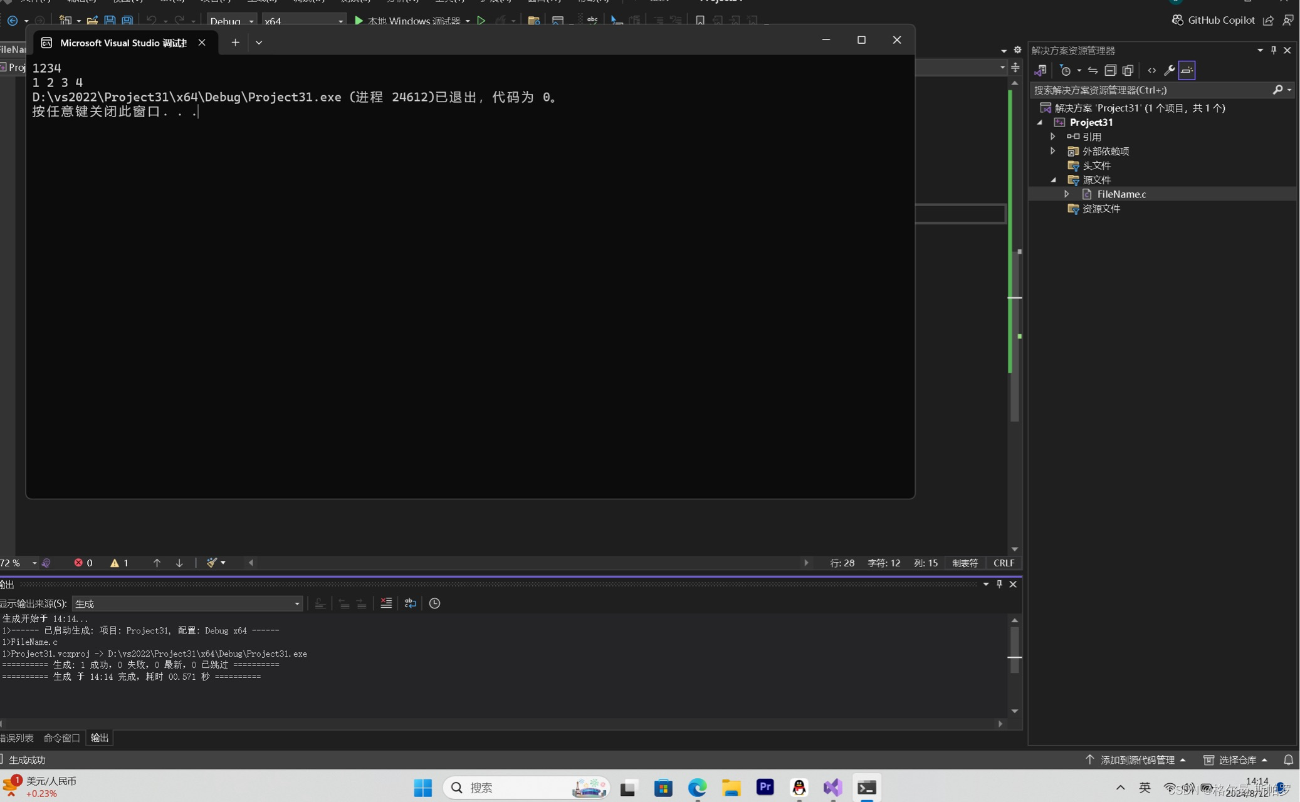1300x802 pixels.
Task: Toggle timestamps clock icon in Output panel
Action: click(x=434, y=603)
